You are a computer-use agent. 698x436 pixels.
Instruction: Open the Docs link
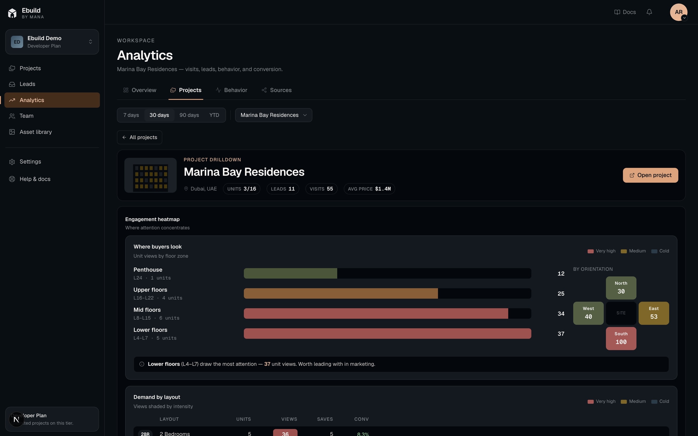tap(625, 12)
